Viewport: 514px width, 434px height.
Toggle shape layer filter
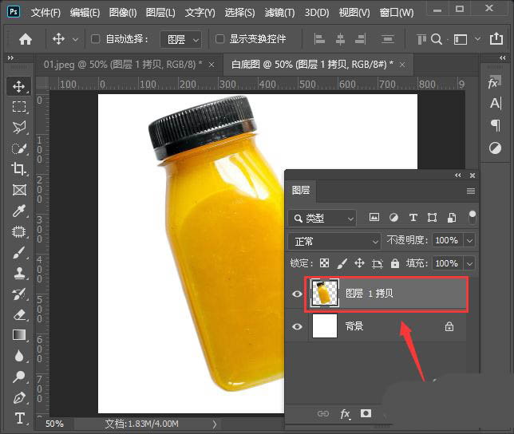point(433,217)
